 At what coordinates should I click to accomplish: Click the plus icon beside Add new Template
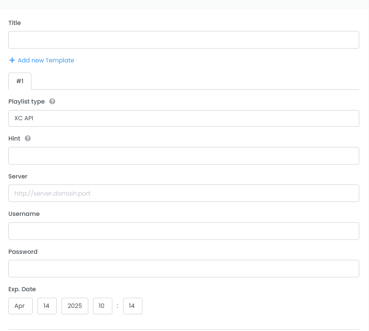click(x=12, y=61)
